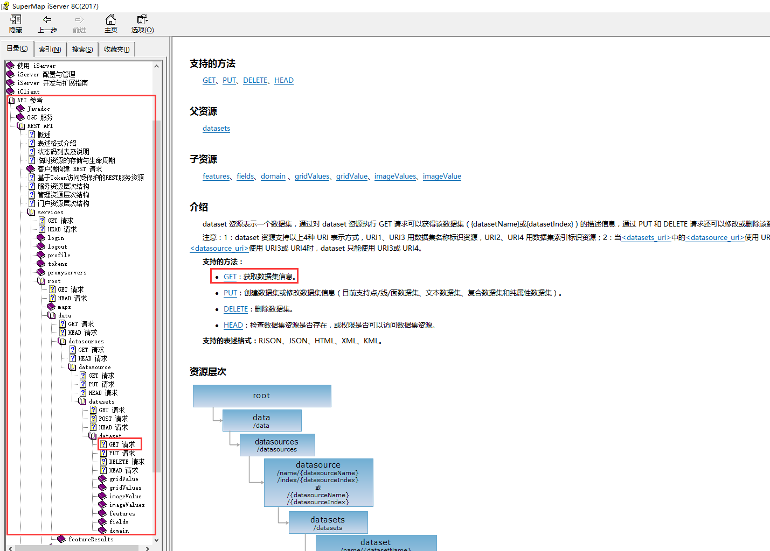The width and height of the screenshot is (770, 551).
Task: Click the tree scrollbar down arrow
Action: (x=156, y=540)
